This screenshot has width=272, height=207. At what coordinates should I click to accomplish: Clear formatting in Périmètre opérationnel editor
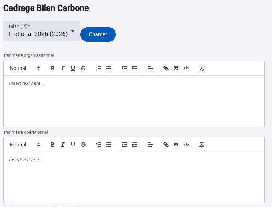pyautogui.click(x=202, y=145)
